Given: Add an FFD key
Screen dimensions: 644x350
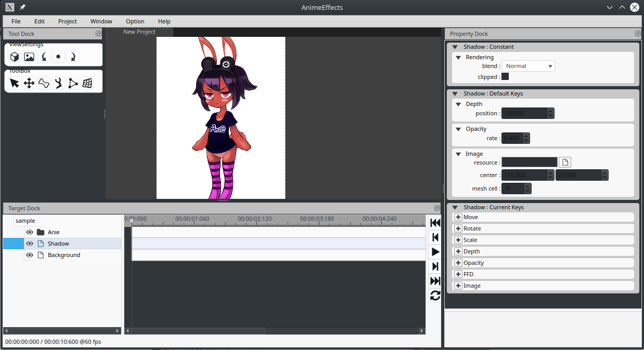Looking at the screenshot, I should [x=458, y=274].
